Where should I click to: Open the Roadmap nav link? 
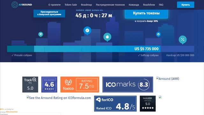click(86, 5)
